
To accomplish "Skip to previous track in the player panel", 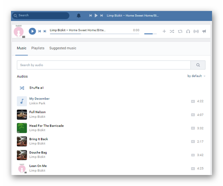I will click(39, 31).
